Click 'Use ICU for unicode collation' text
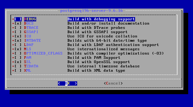The width and height of the screenshot is (193, 107). (x=102, y=36)
